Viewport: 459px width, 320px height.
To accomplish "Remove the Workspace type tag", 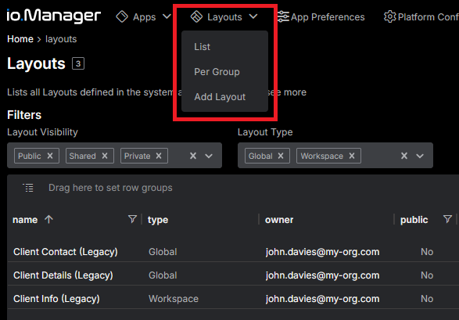I will click(352, 156).
